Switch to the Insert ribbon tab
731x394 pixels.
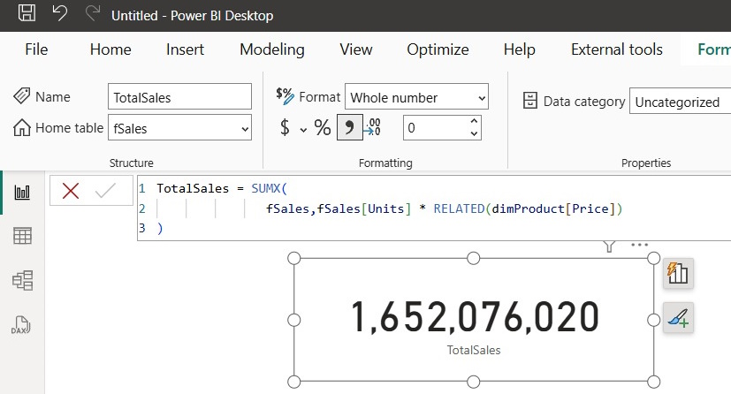[185, 49]
